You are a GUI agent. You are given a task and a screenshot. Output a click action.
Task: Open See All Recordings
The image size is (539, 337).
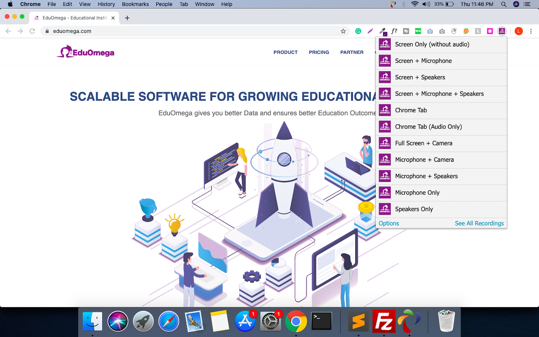pyautogui.click(x=479, y=223)
